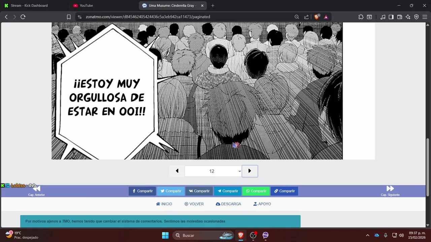
Task: Open site settings icon beside the URL
Action: [x=79, y=17]
